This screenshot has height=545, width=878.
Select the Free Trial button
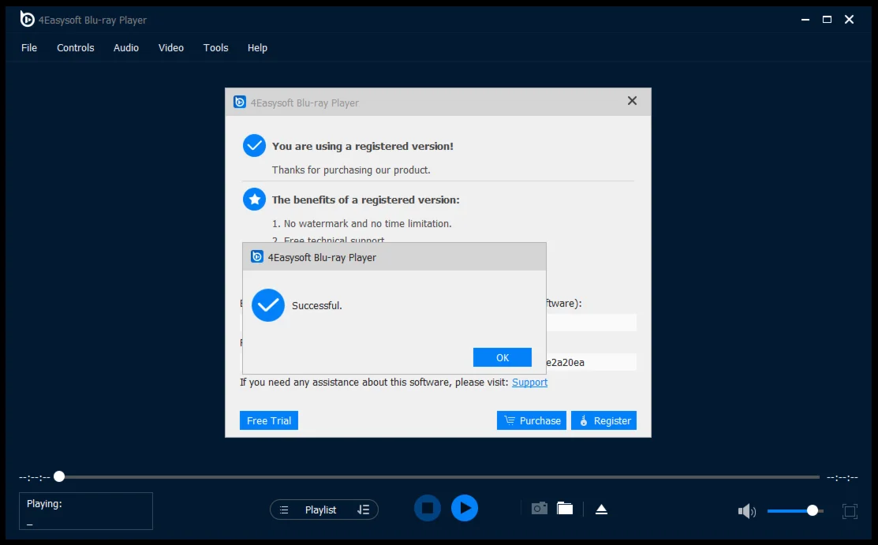coord(269,421)
